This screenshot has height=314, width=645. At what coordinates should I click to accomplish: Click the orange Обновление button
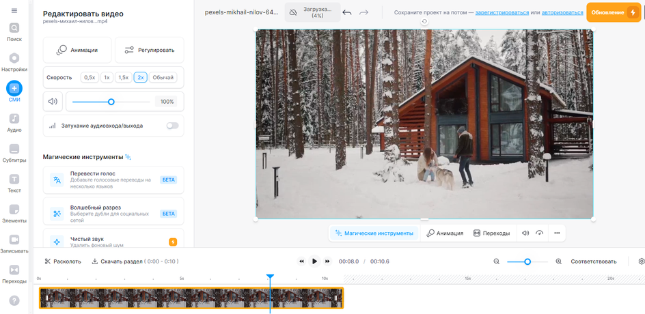(613, 12)
